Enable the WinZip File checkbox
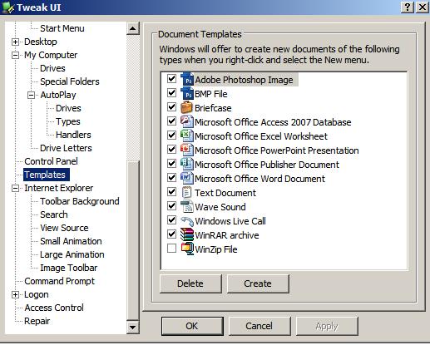The width and height of the screenshot is (430, 345). (172, 249)
